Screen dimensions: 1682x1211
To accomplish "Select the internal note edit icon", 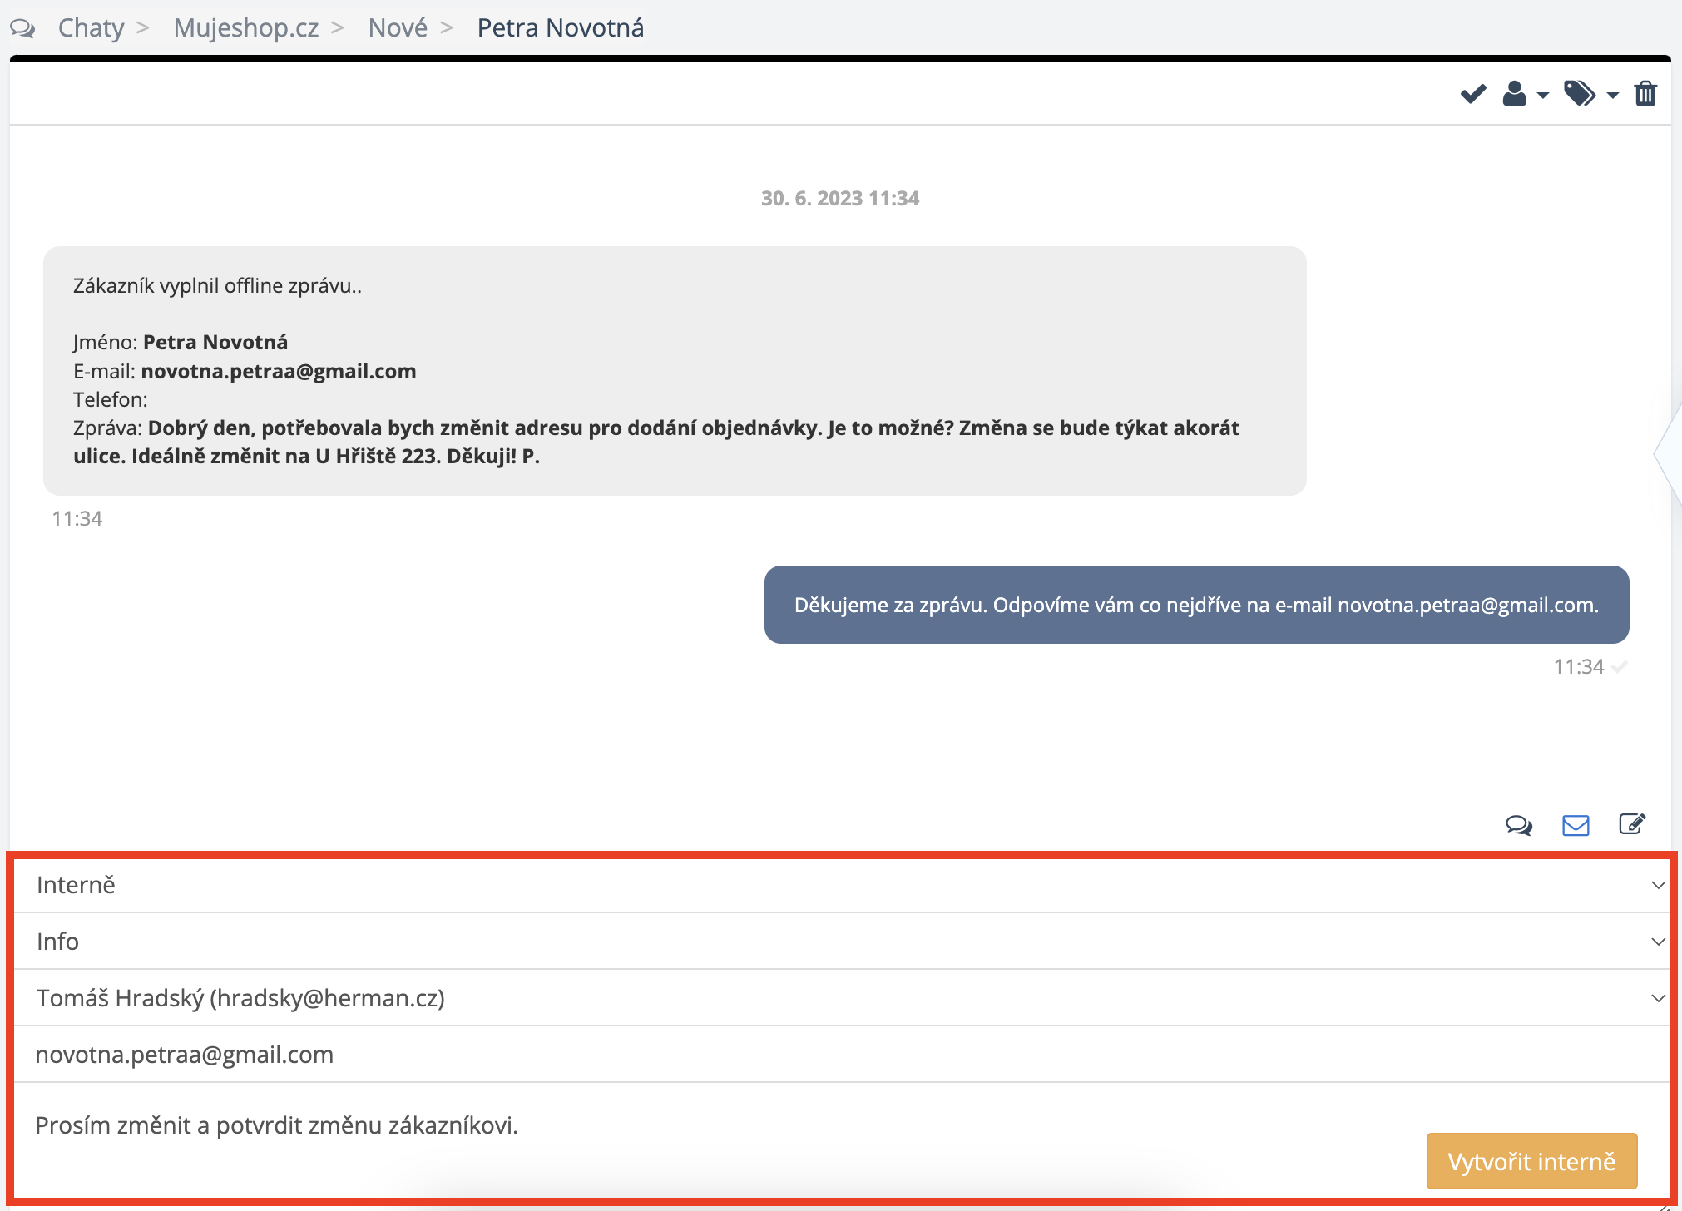I will point(1632,824).
